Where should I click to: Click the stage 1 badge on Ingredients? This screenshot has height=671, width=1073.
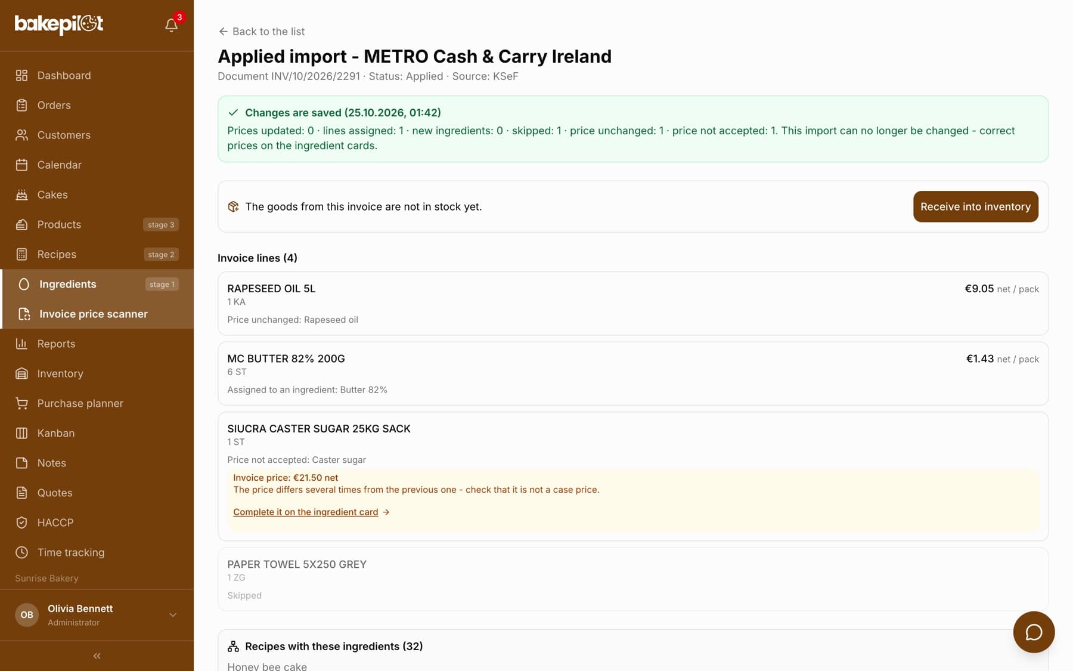click(162, 284)
